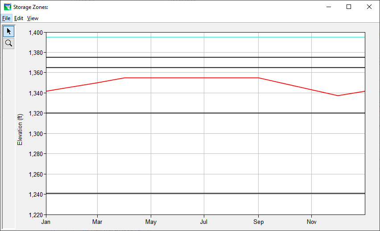Viewport: 380px width, 231px height.
Task: Click the Storage Zones app icon in title bar
Action: click(7, 7)
